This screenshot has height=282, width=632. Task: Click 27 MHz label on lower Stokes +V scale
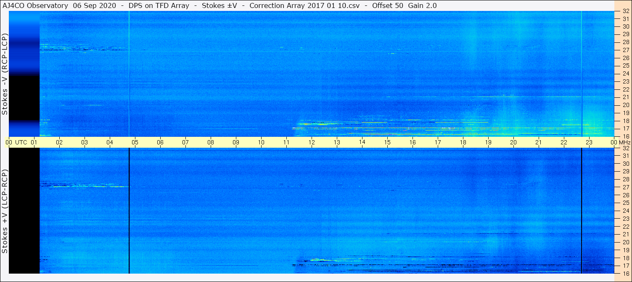(625, 187)
